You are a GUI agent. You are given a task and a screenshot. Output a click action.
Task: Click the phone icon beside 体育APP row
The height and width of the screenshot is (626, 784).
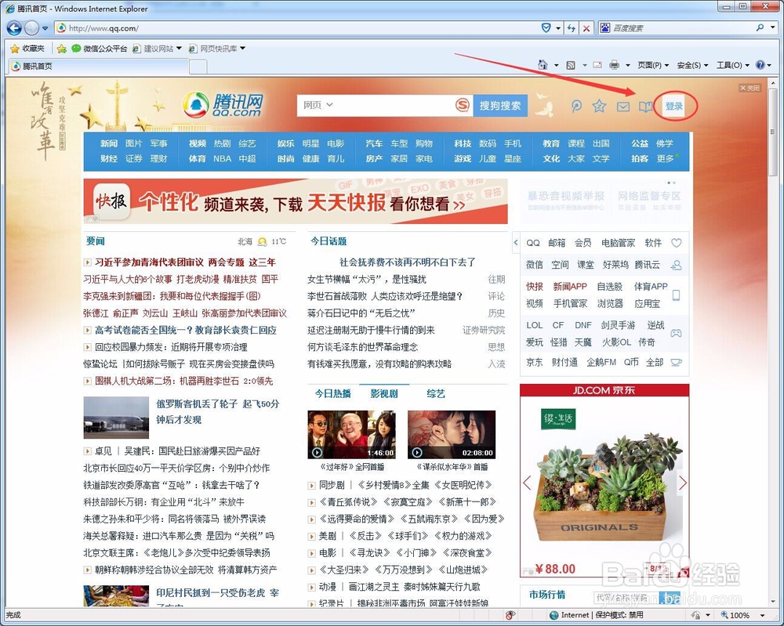[676, 295]
